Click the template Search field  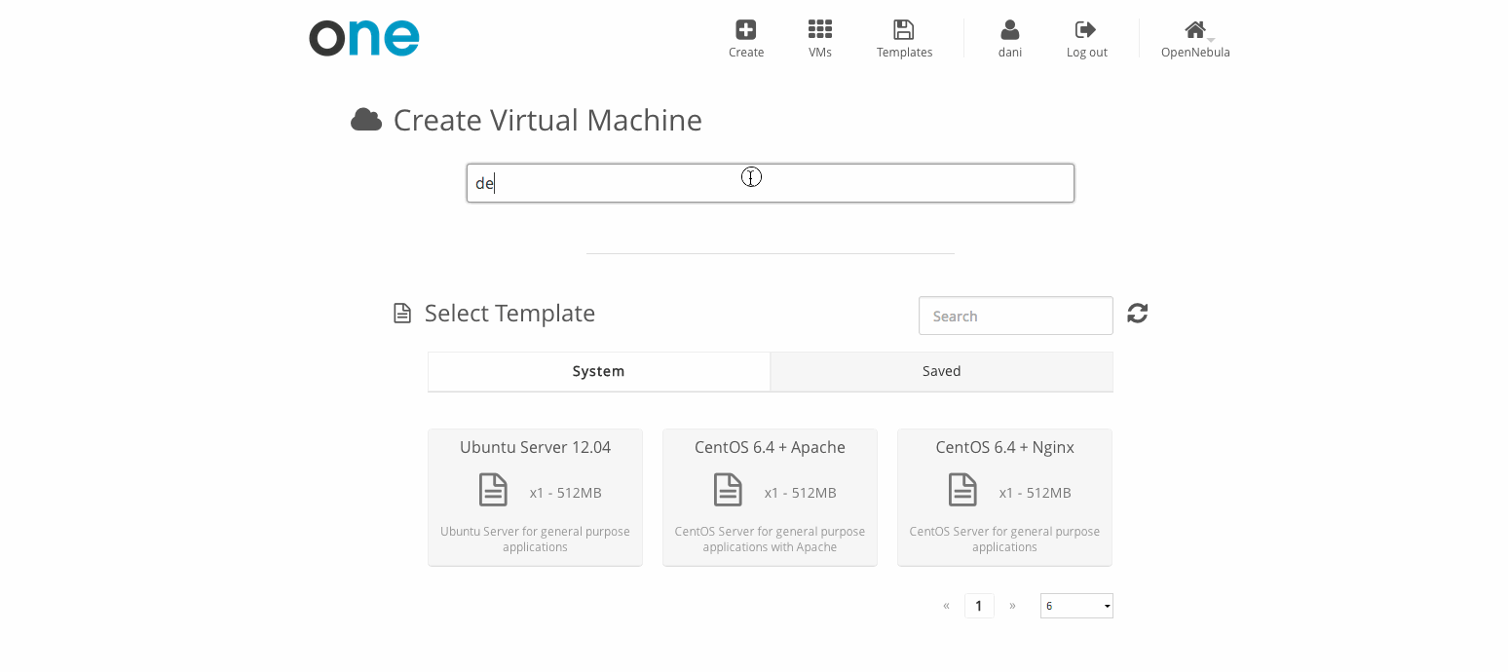[x=1015, y=316]
